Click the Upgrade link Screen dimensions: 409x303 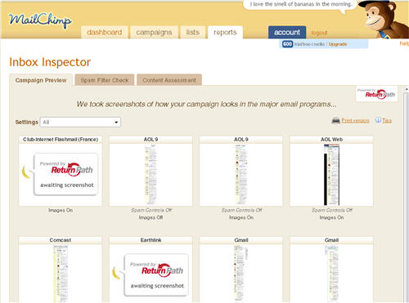coord(338,44)
